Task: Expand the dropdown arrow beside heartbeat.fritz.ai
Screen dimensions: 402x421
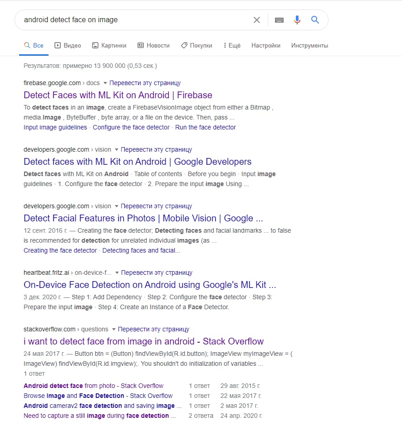Action: (117, 273)
